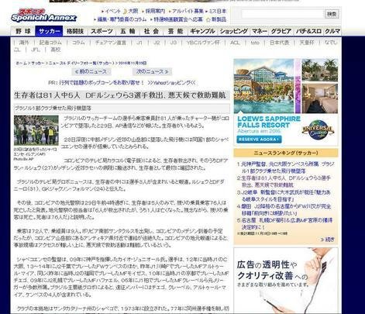Viewport: 365px width, 314px height.
Task: Open the 新製品 link with star icon
Action: coord(219,19)
